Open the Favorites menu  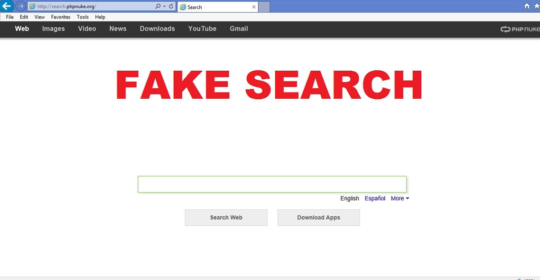point(61,17)
